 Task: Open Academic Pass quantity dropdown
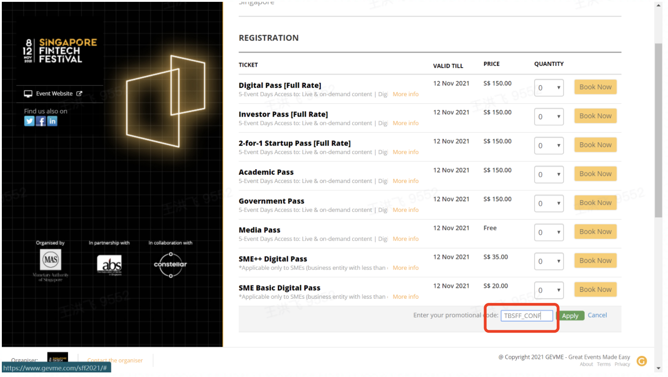pyautogui.click(x=549, y=174)
